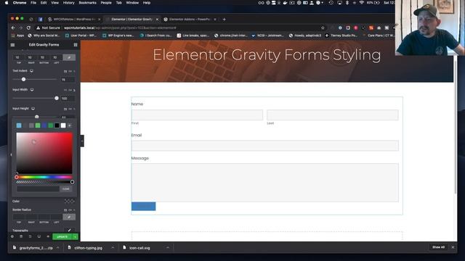Click the blue submit button in form
Image resolution: width=465 pixels, height=261 pixels.
pyautogui.click(x=144, y=206)
